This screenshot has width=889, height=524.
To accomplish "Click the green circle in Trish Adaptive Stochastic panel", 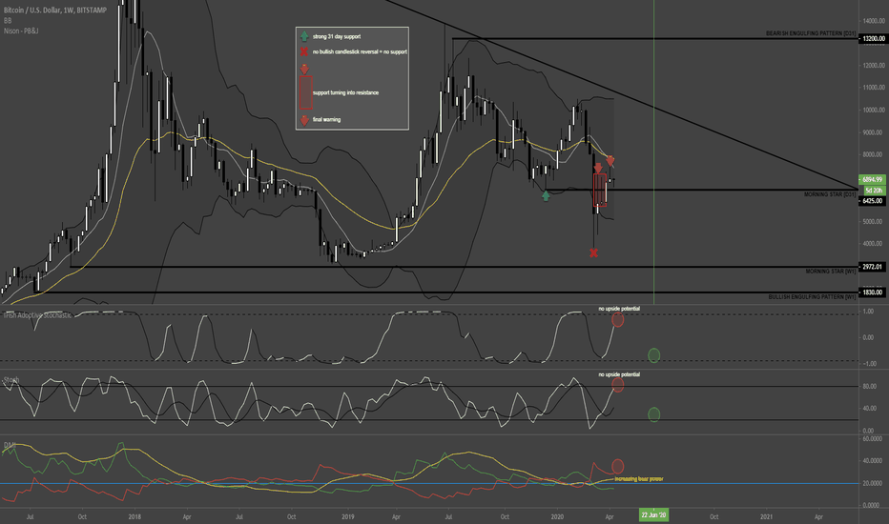I will [x=653, y=355].
